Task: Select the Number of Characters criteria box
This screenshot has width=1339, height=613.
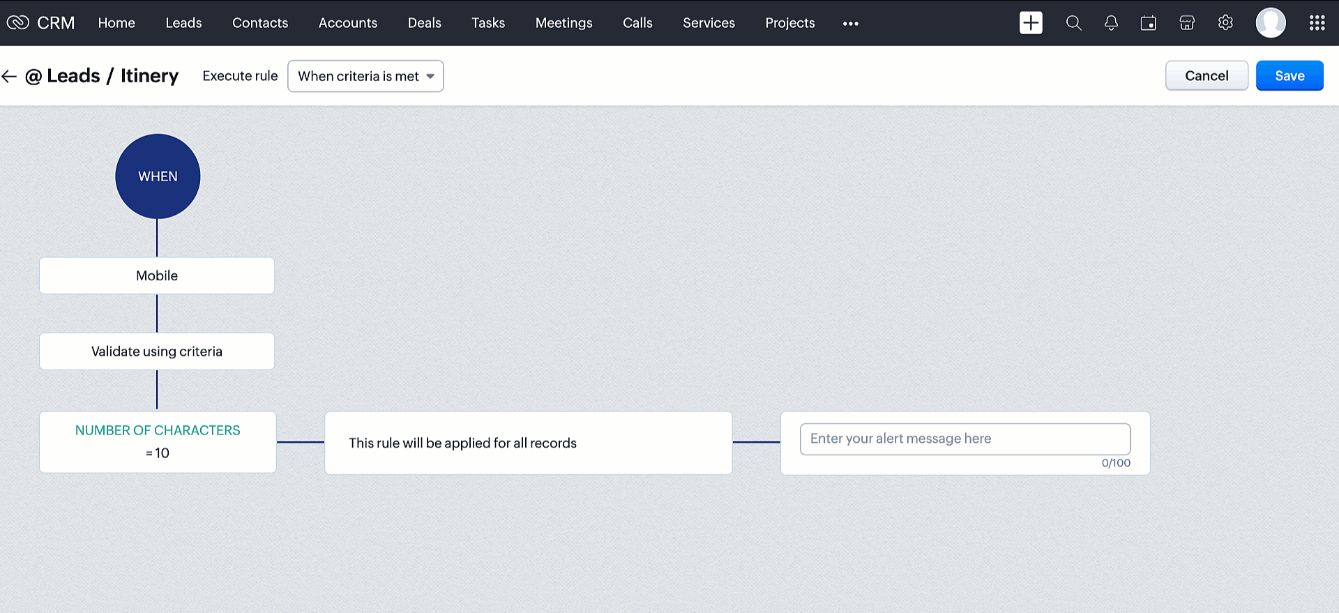Action: [x=158, y=442]
